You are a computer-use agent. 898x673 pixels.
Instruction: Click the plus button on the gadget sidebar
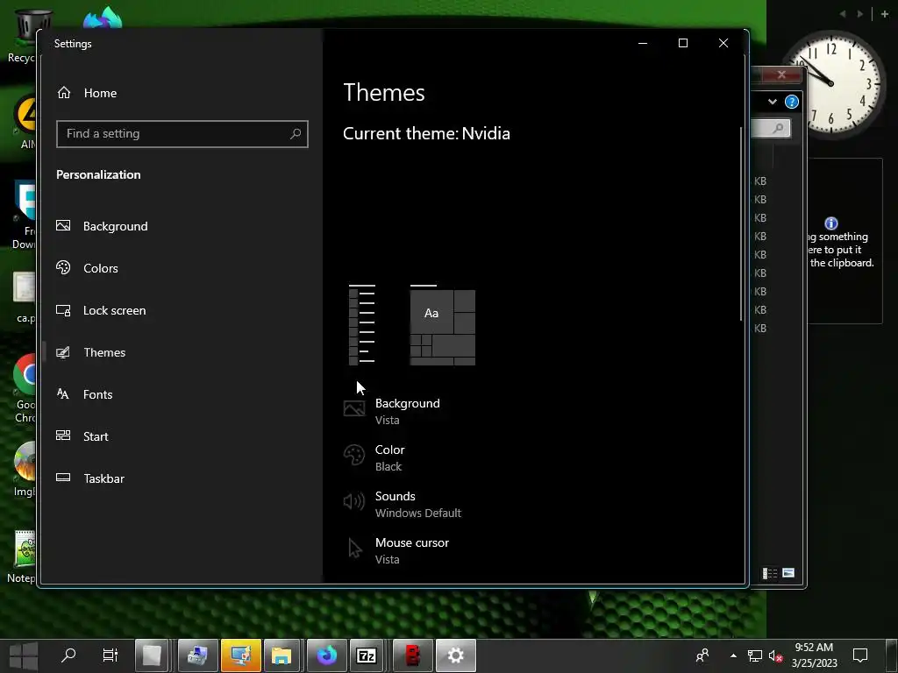(x=884, y=14)
